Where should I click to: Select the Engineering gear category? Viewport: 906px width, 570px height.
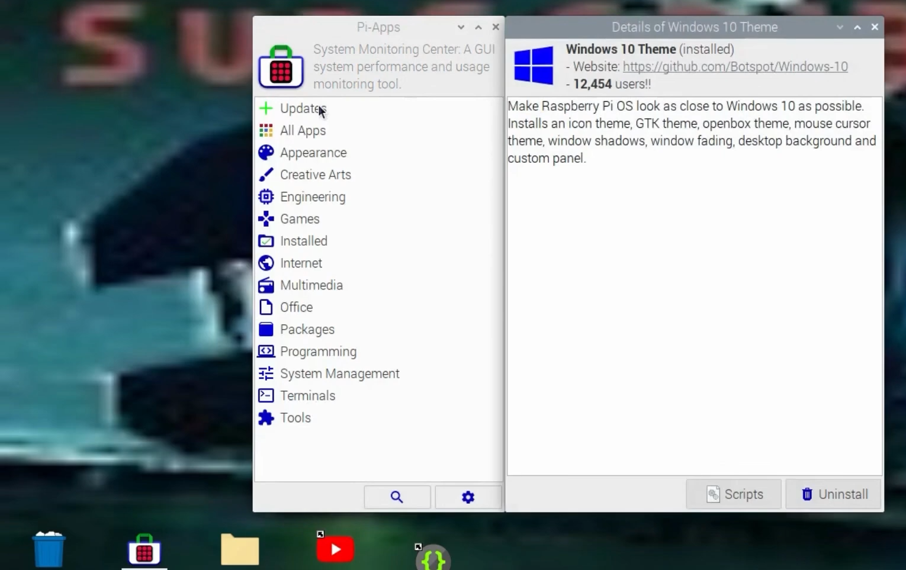(313, 197)
